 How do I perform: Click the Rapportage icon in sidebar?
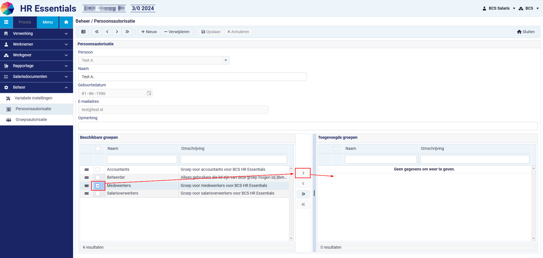click(x=6, y=66)
